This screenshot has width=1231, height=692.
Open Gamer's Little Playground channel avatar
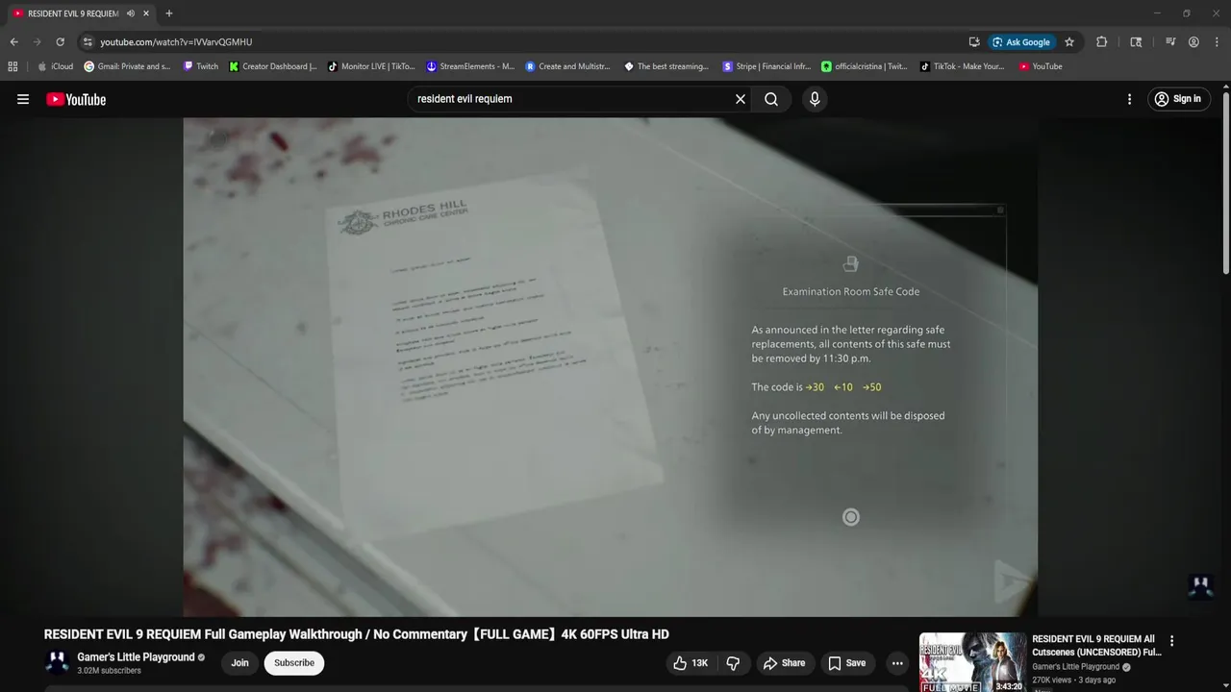click(x=57, y=663)
